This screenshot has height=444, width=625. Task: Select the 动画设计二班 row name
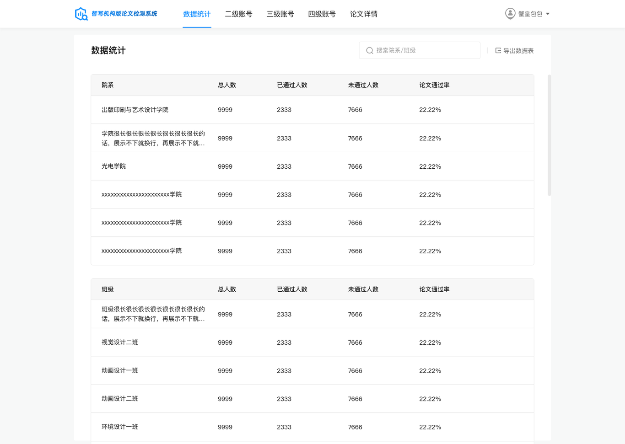(x=120, y=399)
